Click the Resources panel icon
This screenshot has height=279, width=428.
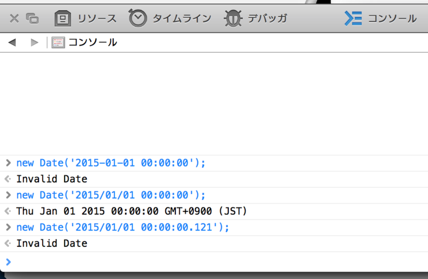63,19
